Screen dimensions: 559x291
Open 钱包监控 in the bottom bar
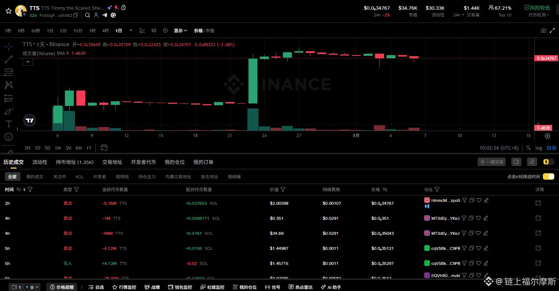click(180, 287)
